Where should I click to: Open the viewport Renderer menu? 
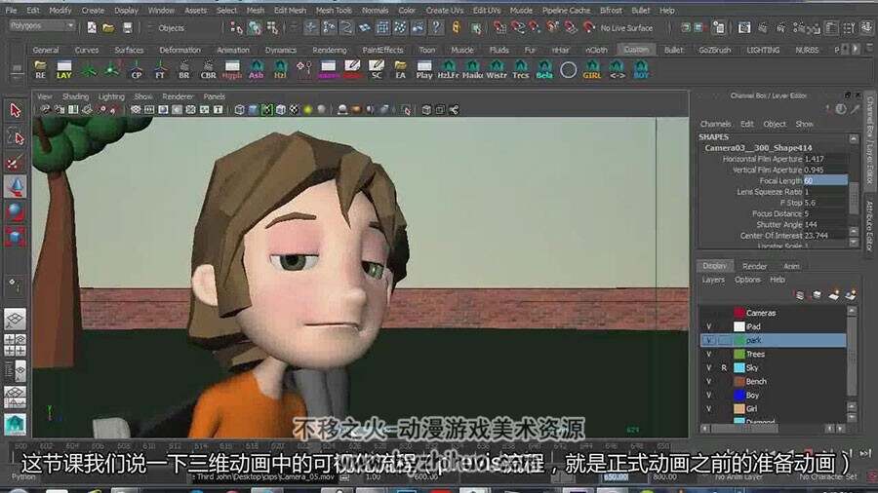pyautogui.click(x=178, y=96)
